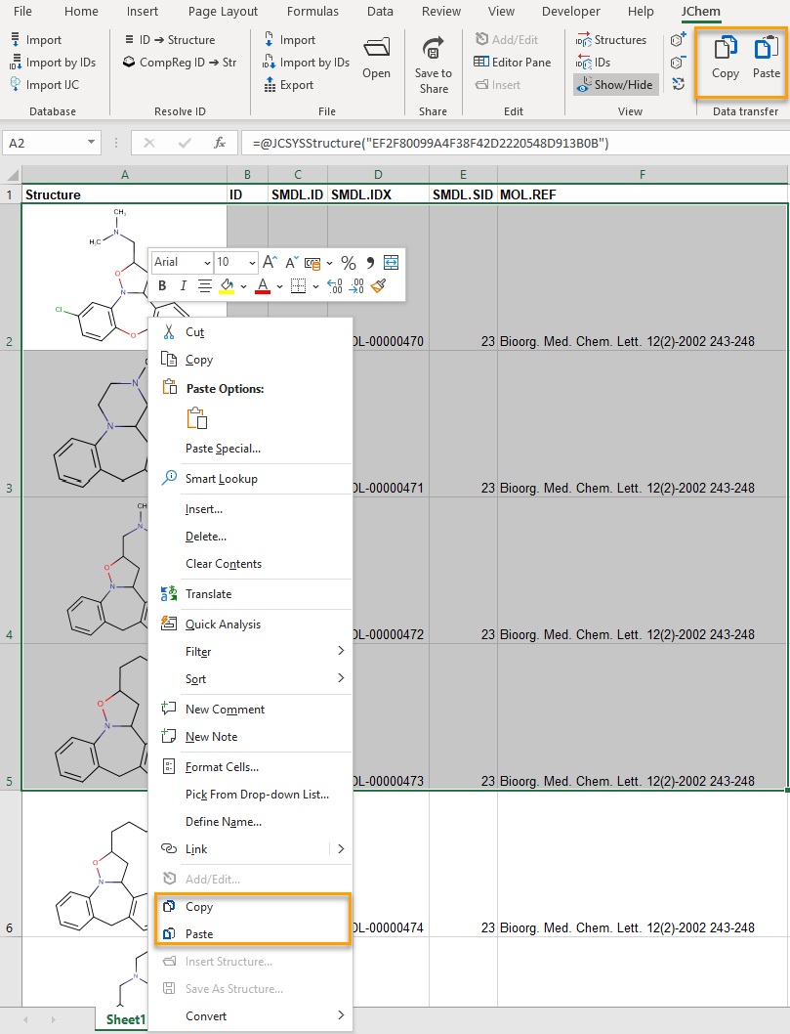
Task: Click Paste Special in the context menu
Action: (x=223, y=449)
